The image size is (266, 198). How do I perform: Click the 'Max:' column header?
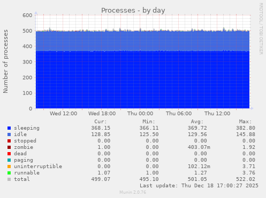coord(245,122)
